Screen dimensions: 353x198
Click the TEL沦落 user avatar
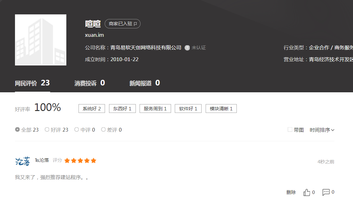[x=22, y=161]
